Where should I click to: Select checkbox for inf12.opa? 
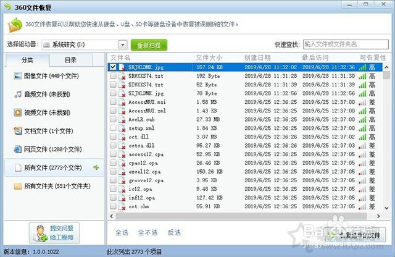tap(113, 198)
